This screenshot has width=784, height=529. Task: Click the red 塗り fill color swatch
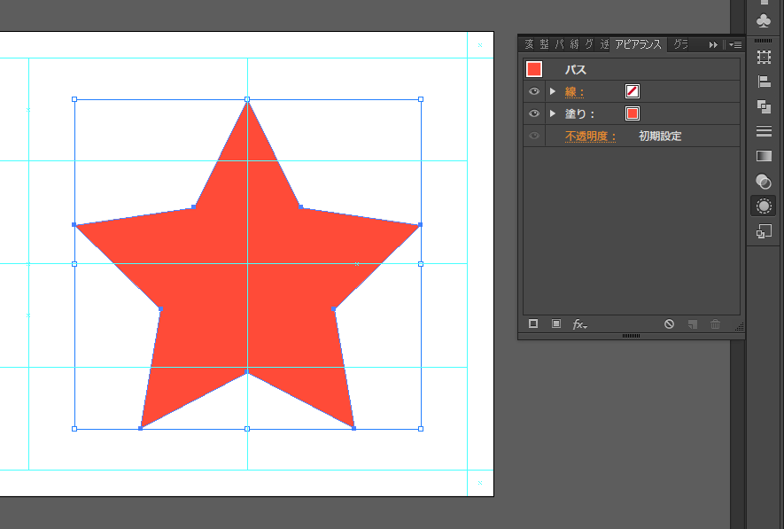(633, 113)
